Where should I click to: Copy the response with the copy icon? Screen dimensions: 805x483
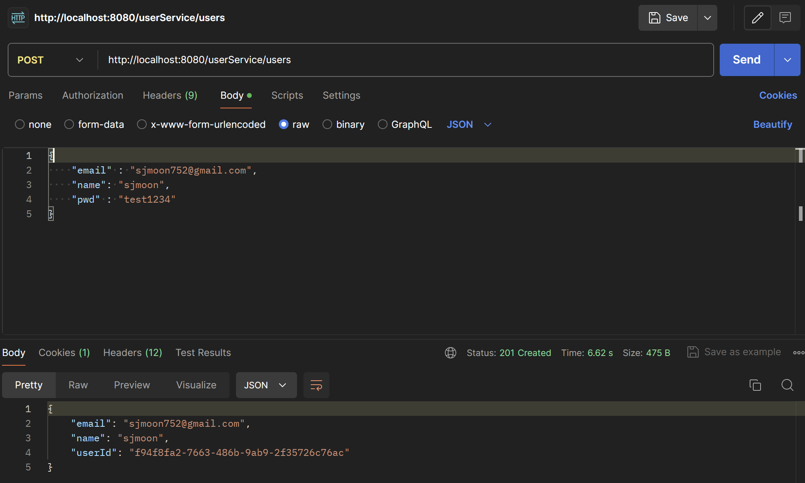coord(755,385)
